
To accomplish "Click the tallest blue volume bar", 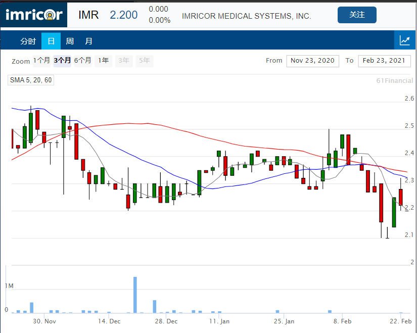I will click(x=135, y=295).
